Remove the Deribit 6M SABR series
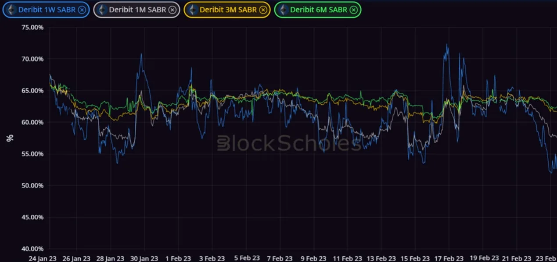 (x=354, y=10)
